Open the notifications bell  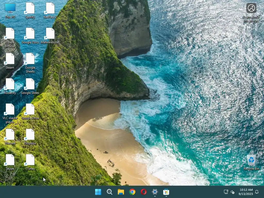(257, 192)
